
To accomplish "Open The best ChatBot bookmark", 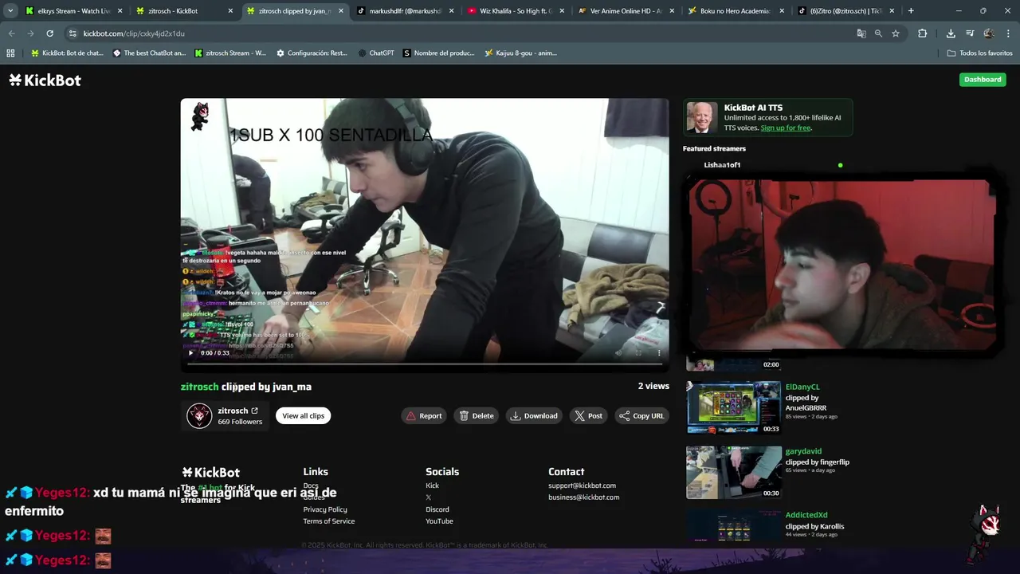I will [x=149, y=53].
